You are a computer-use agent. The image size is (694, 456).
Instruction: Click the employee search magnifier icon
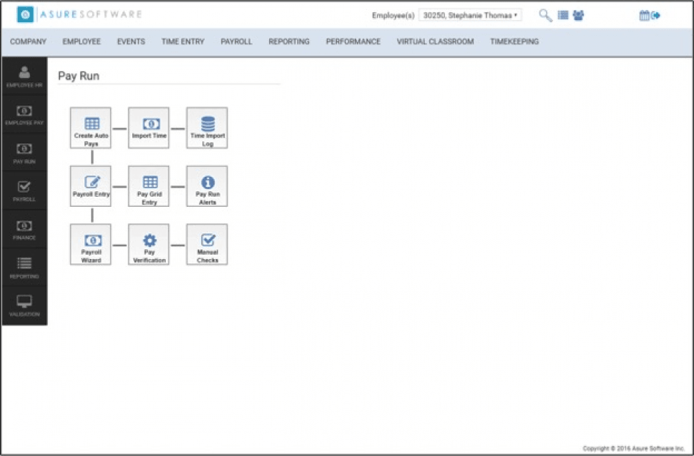pos(544,14)
